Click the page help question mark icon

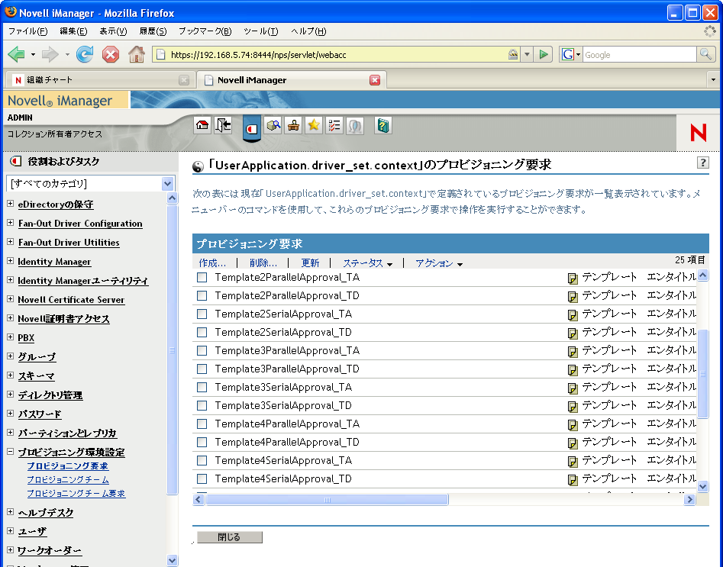click(x=702, y=163)
